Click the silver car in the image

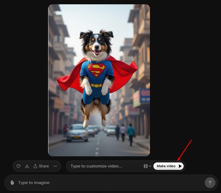[77, 132]
